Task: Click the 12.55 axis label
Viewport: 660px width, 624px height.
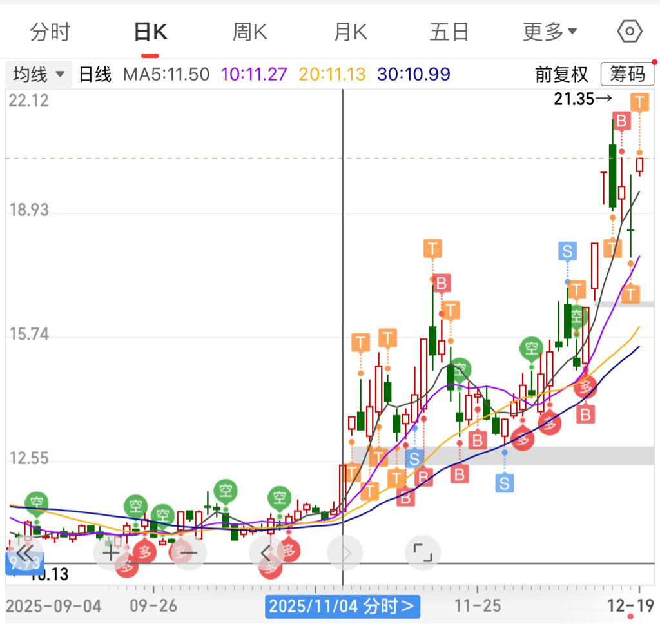Action: click(28, 458)
